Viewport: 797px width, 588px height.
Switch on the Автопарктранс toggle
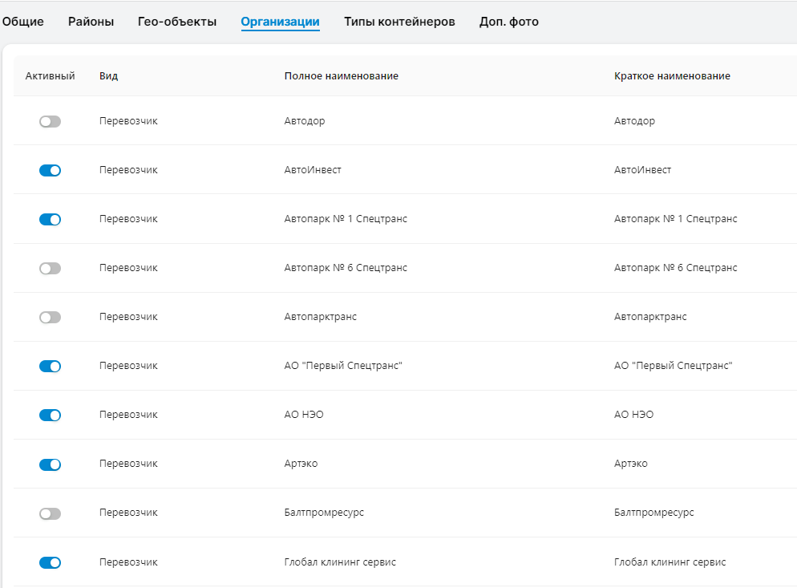(x=50, y=317)
